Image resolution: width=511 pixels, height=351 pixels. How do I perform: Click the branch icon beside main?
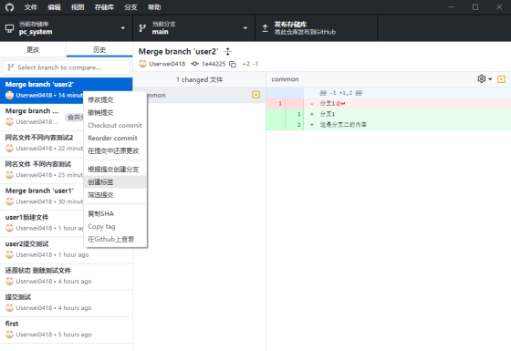tap(142, 28)
